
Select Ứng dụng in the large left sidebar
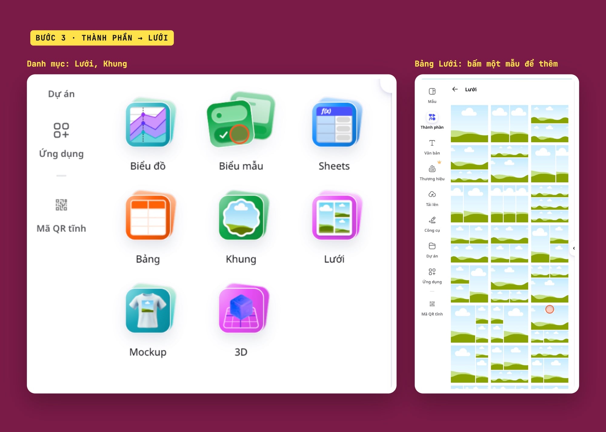tap(61, 140)
